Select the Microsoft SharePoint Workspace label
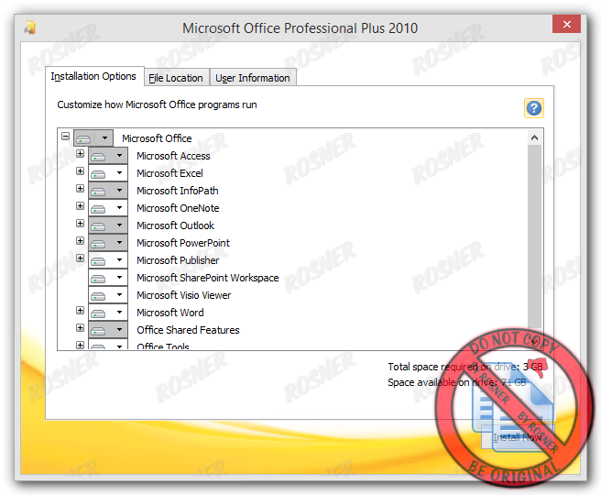The image size is (601, 495). point(208,278)
